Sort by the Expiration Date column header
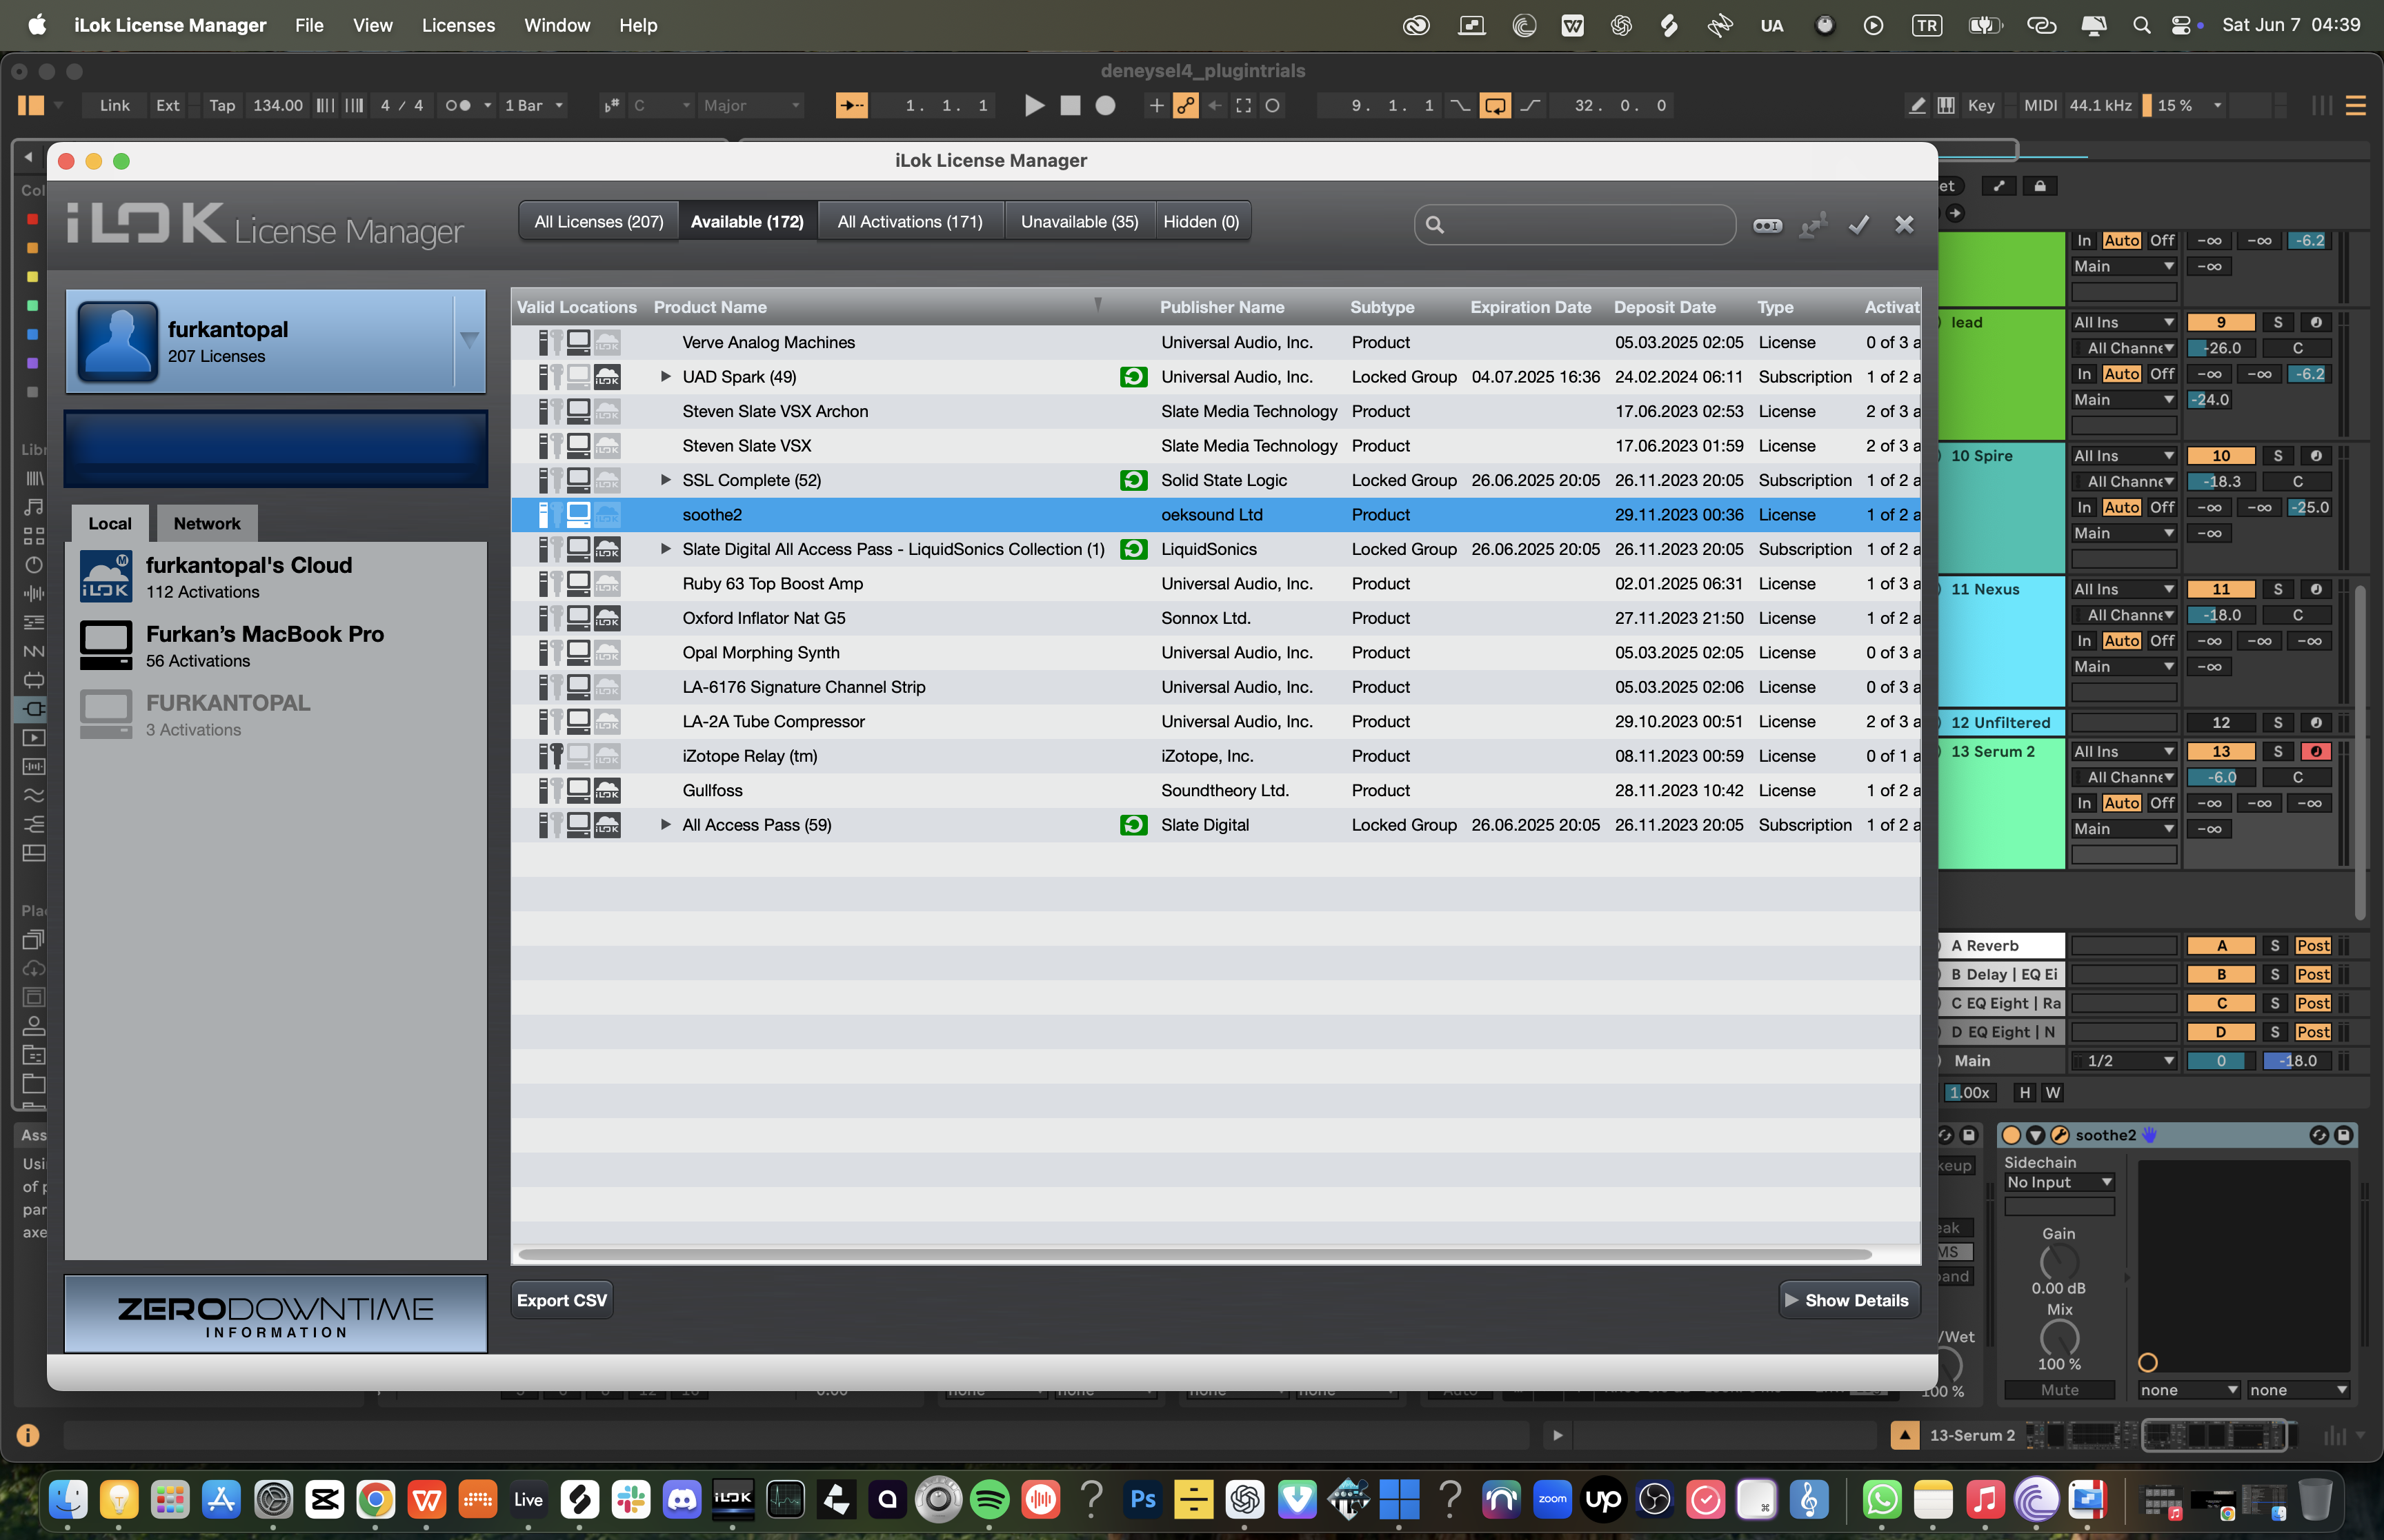Screen dimensions: 2384x1540 click(x=1529, y=307)
